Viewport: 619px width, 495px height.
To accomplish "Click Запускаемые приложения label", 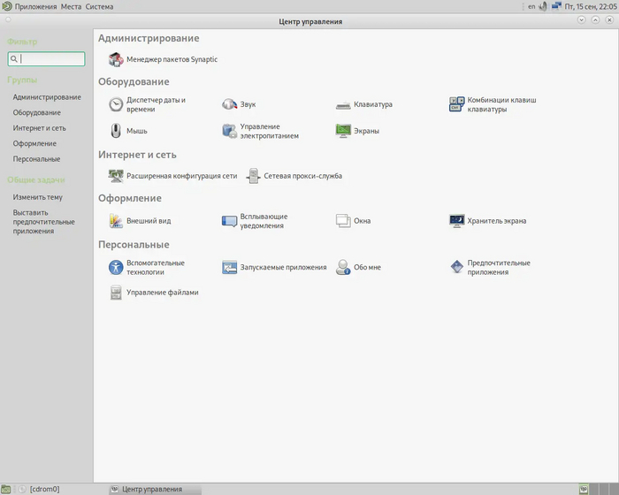I will pos(284,267).
